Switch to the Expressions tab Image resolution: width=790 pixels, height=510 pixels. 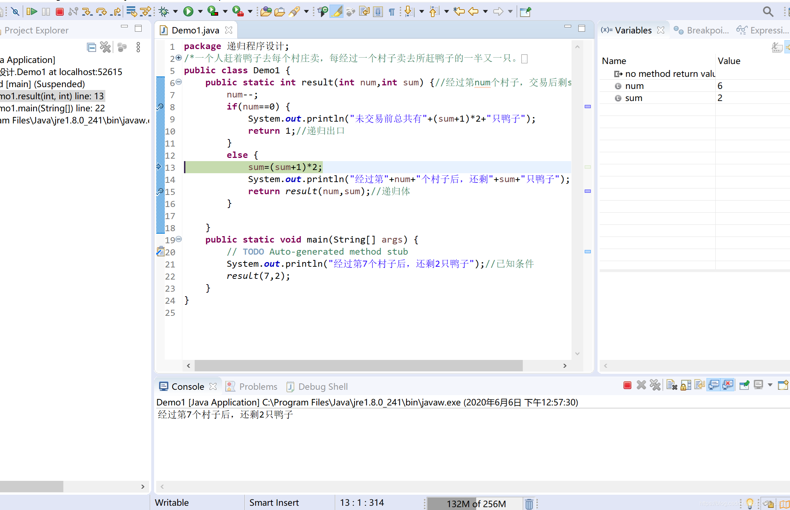[x=763, y=30]
